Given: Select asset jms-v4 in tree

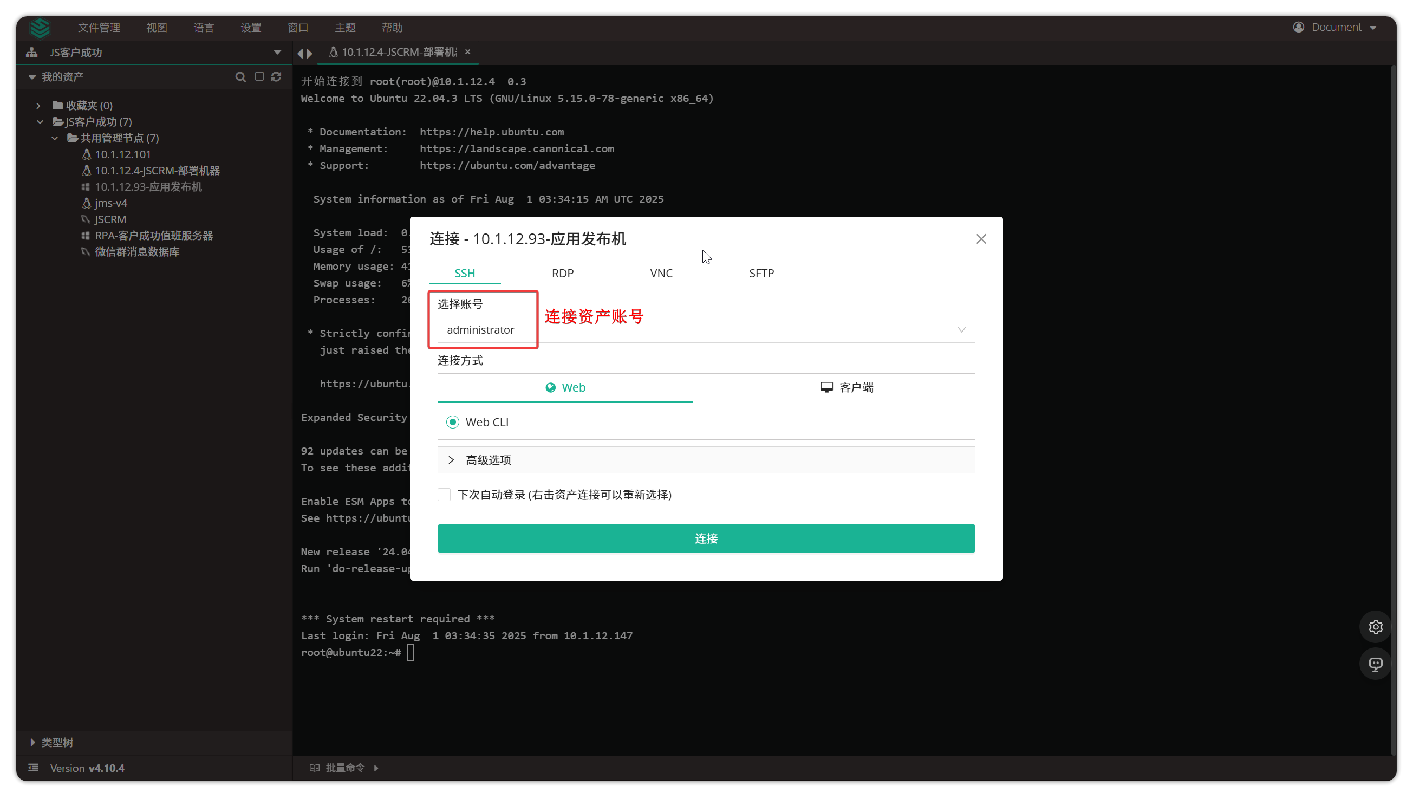Looking at the screenshot, I should [x=111, y=203].
